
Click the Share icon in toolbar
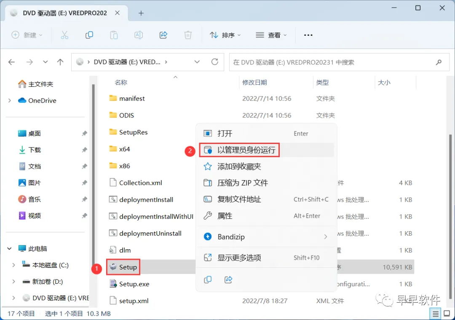point(163,35)
